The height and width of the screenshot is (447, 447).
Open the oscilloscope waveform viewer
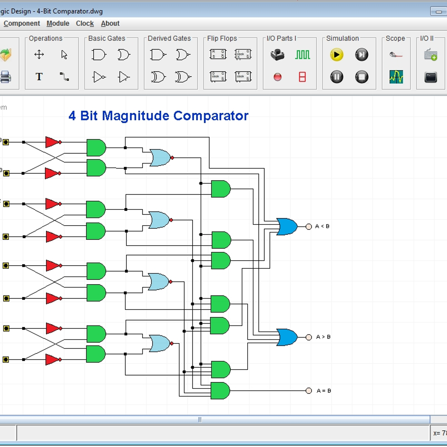click(396, 77)
